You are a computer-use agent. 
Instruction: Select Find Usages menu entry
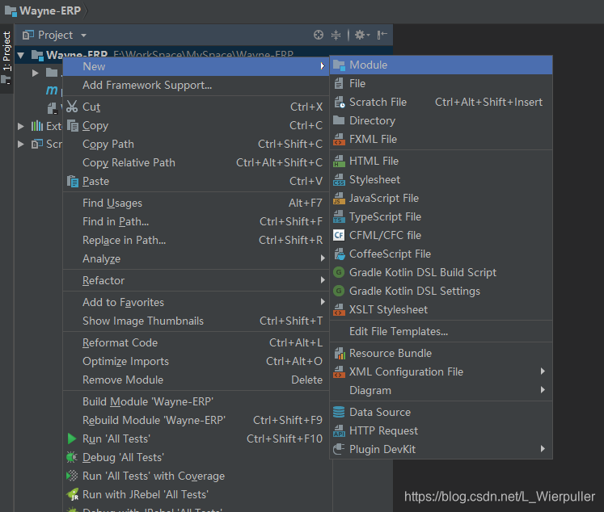click(196, 203)
